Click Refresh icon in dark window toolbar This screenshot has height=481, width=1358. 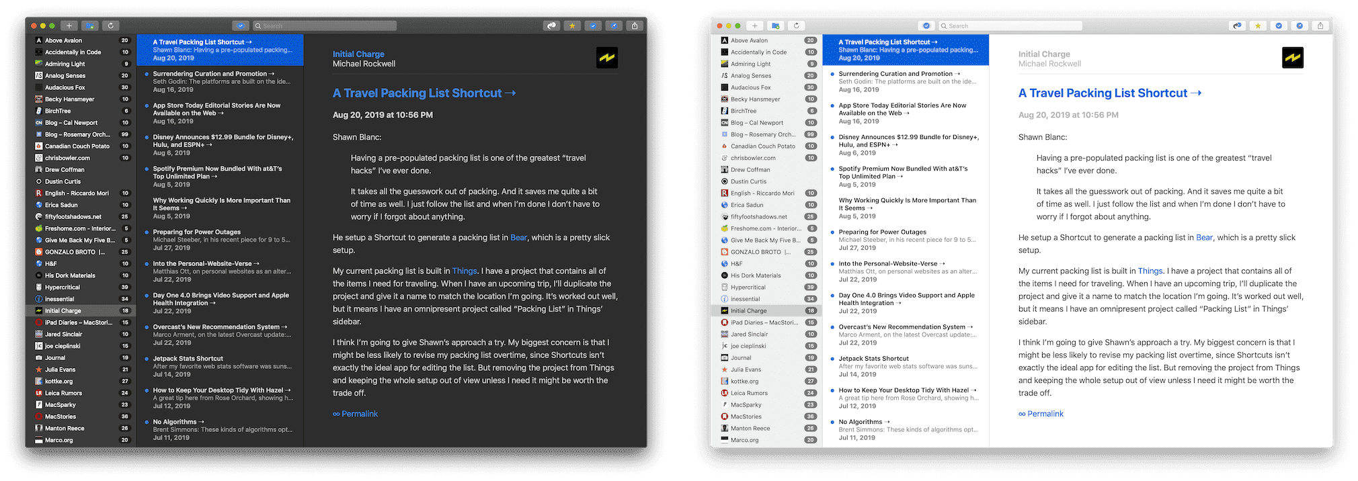click(111, 26)
